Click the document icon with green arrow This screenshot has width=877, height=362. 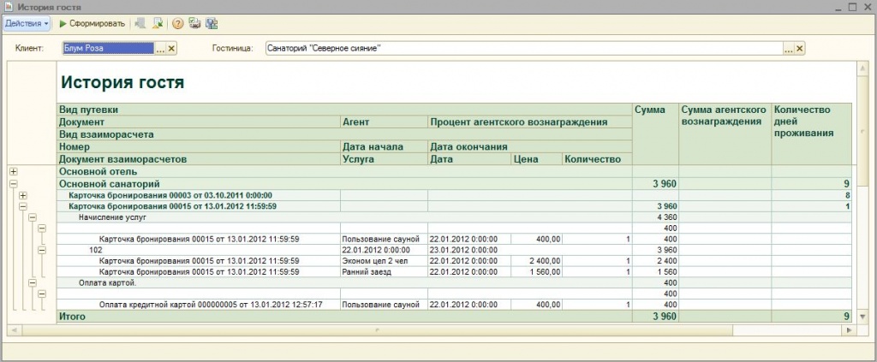click(x=158, y=23)
